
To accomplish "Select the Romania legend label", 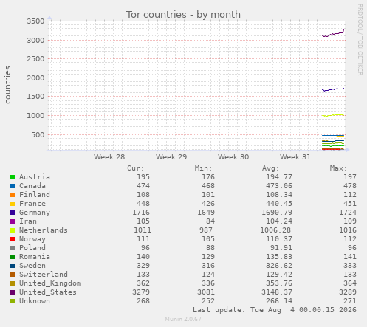I will click(35, 257).
